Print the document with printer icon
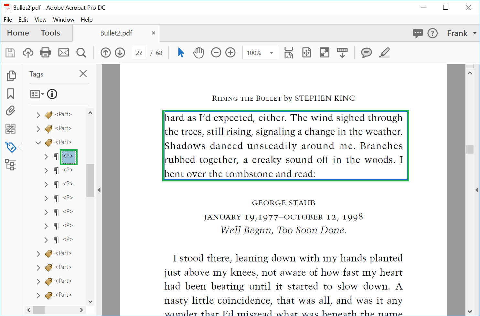The width and height of the screenshot is (480, 316). [x=45, y=53]
